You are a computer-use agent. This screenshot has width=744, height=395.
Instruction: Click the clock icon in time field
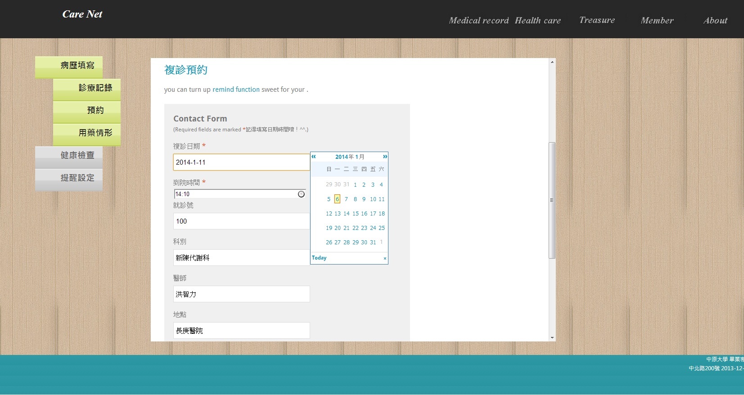(301, 194)
